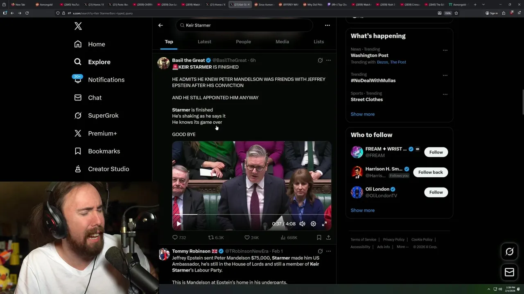The image size is (524, 294).
Task: Click the Grok icon on Tommy Robinson's post
Action: (x=320, y=251)
